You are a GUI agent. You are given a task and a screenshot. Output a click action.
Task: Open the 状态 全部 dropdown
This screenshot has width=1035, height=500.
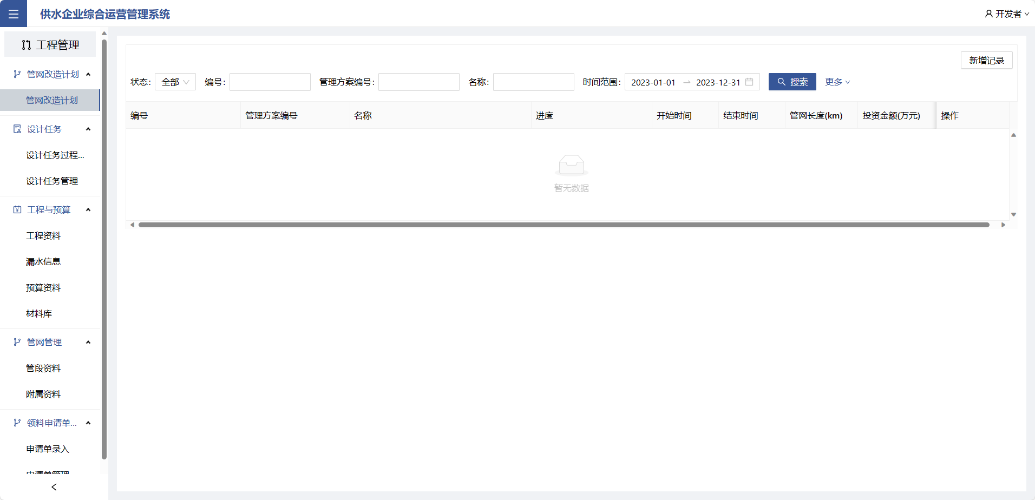[x=175, y=82]
